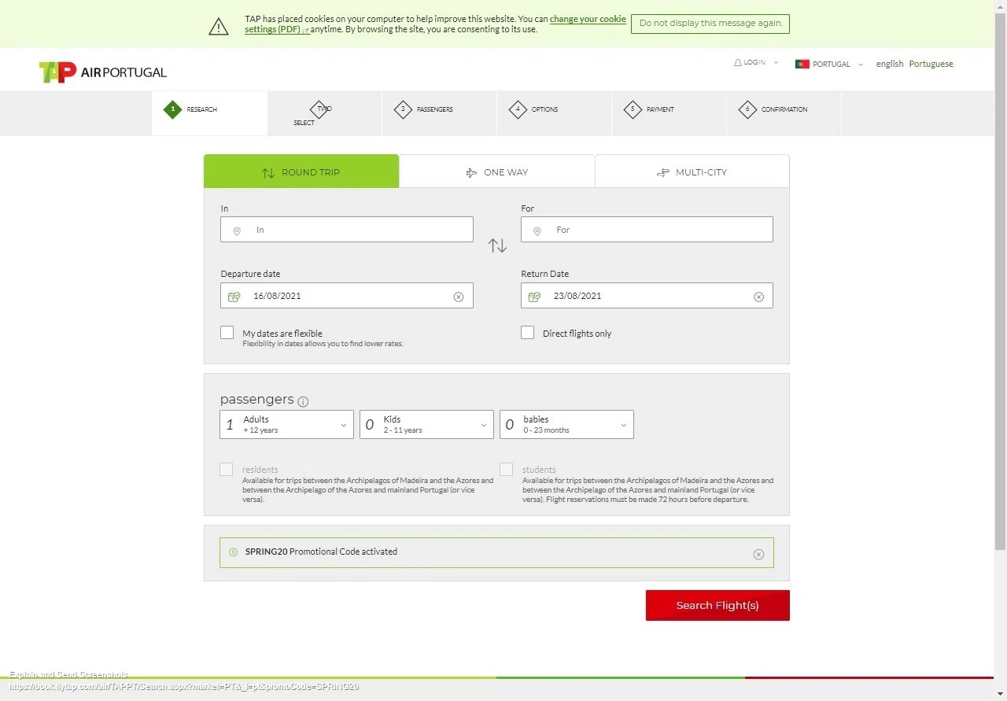This screenshot has height=701, width=1007.
Task: Open Kids passenger count dropdown
Action: pos(426,425)
